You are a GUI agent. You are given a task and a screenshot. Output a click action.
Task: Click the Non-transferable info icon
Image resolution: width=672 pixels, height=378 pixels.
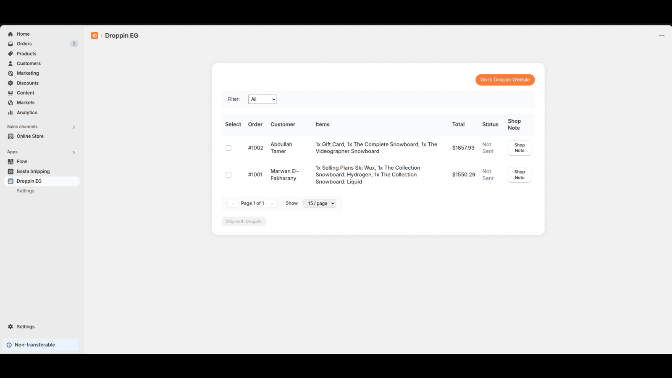click(x=9, y=345)
